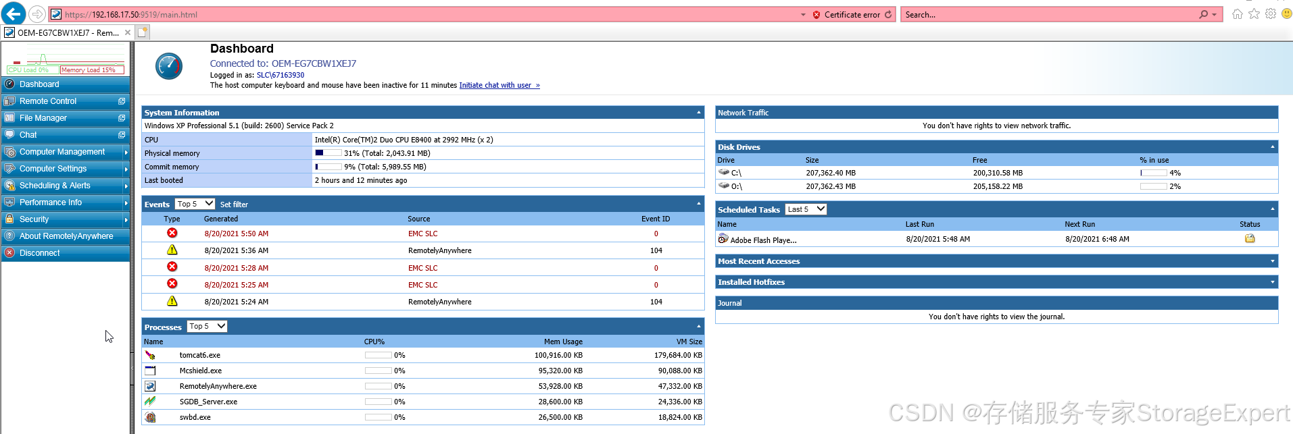The image size is (1293, 434).
Task: Click error icon for 5:50 AM event
Action: (x=172, y=233)
